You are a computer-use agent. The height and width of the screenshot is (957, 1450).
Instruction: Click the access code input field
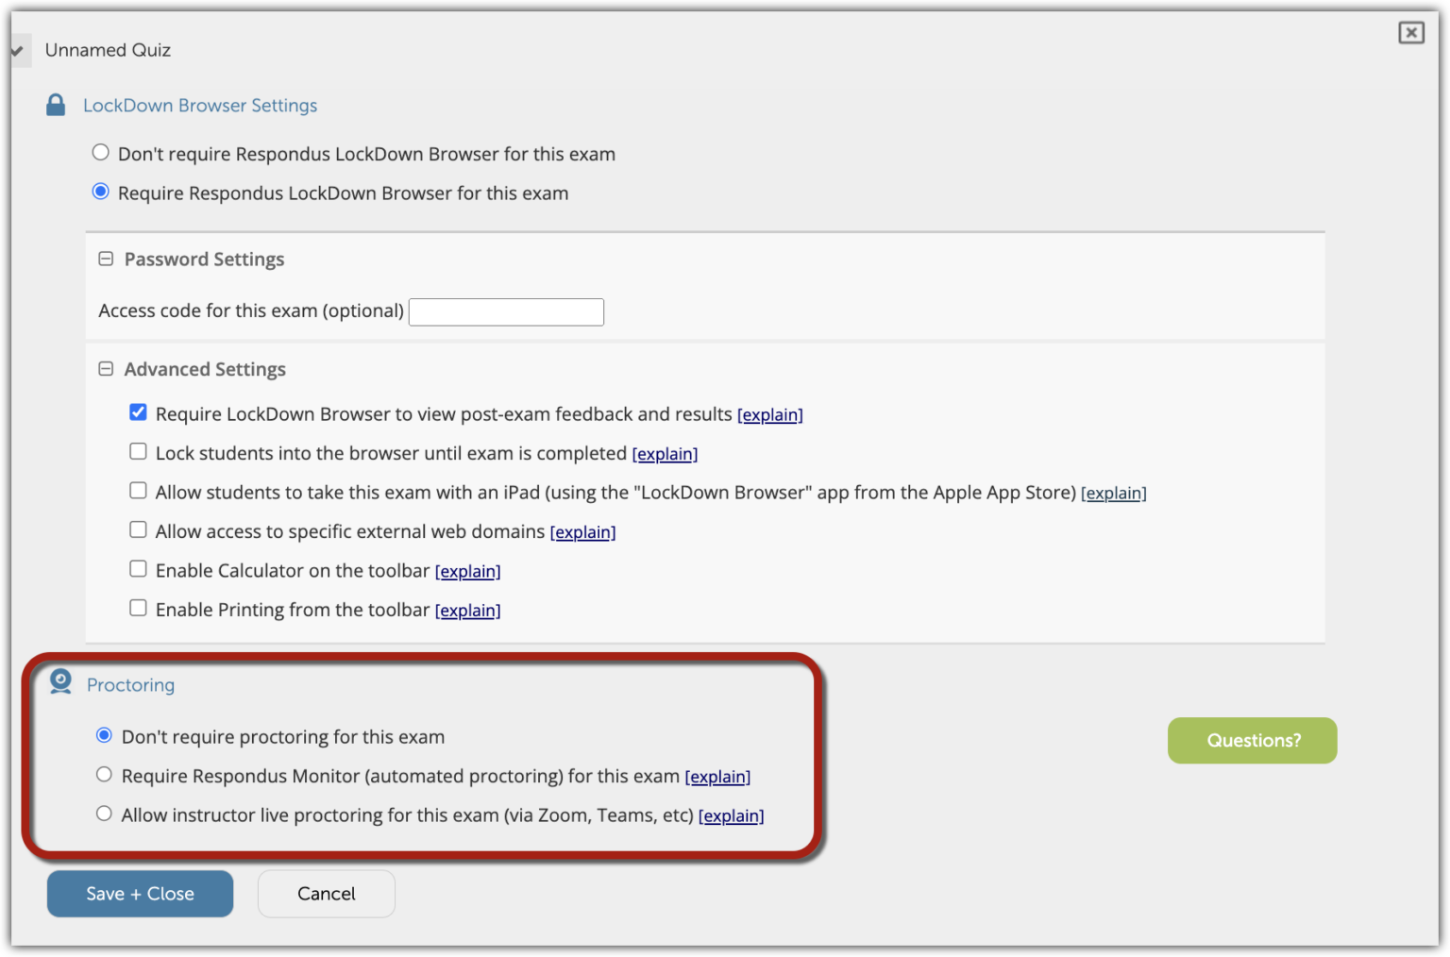(506, 311)
